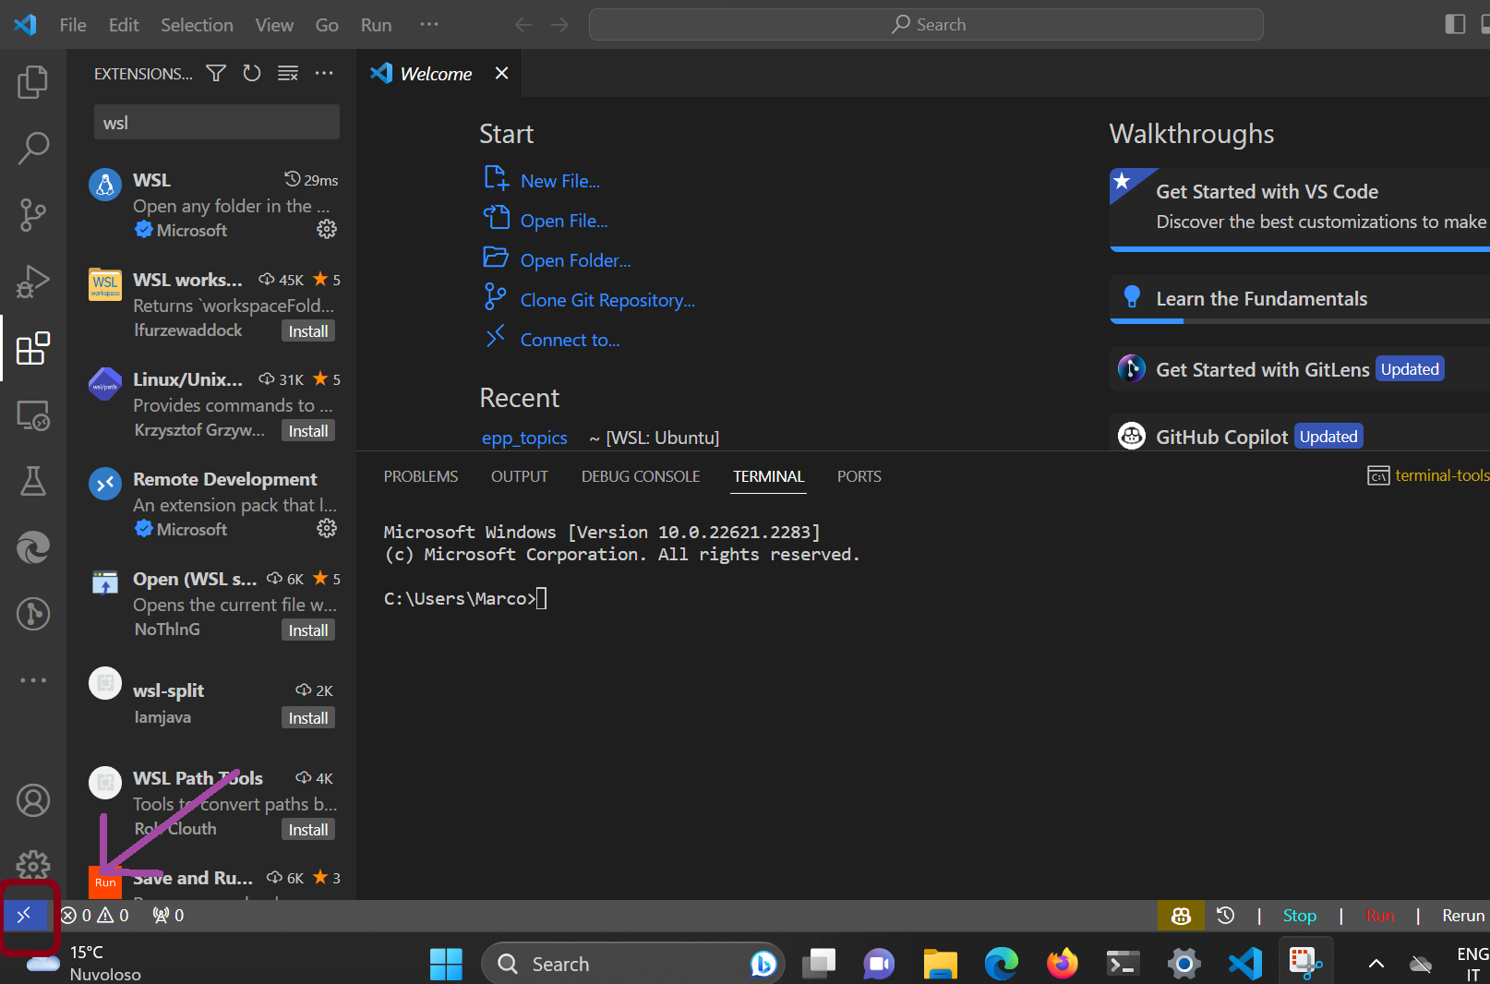Image resolution: width=1490 pixels, height=984 pixels.
Task: Open Get Started with GitLens walkthrough
Action: [x=1300, y=369]
